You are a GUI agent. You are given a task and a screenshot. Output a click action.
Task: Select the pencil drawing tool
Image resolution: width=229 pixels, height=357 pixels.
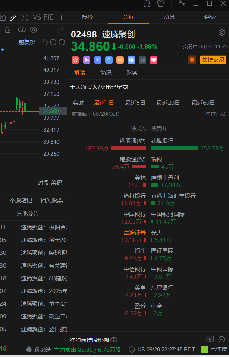13,18
